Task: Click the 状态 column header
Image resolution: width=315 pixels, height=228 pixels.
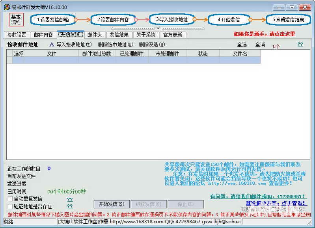Action: 203,54
